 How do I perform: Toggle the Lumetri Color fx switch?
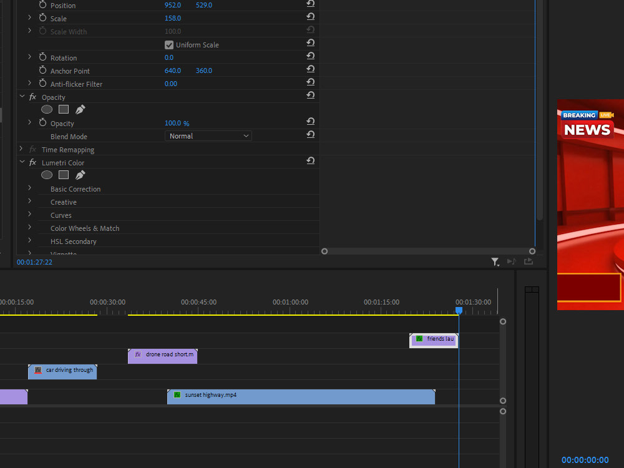32,162
